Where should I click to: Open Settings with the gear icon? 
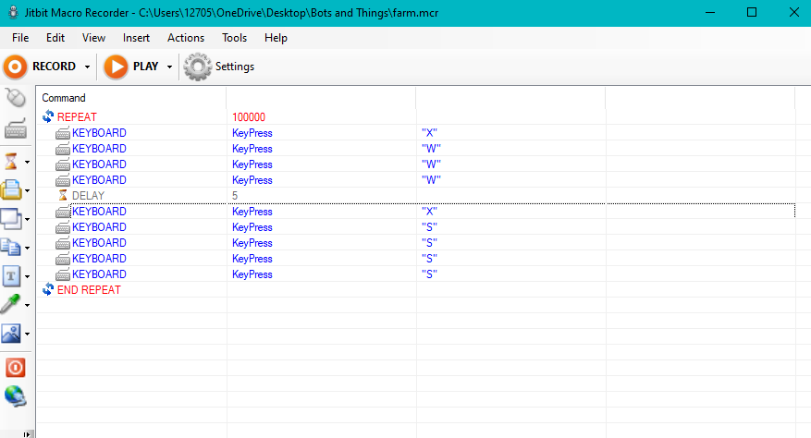pos(197,67)
